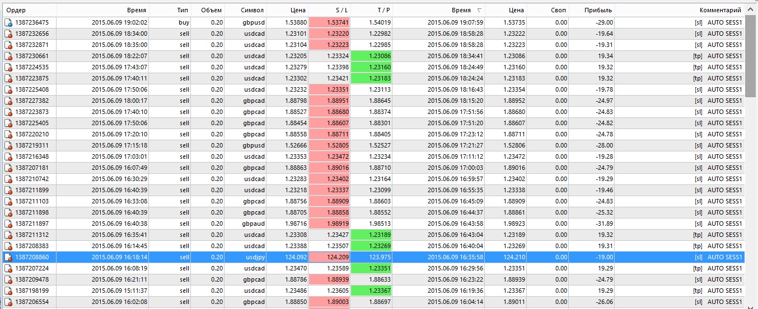Viewport: 758px width, 309px height.
Task: Select order number 1387198199
Action: [32, 291]
